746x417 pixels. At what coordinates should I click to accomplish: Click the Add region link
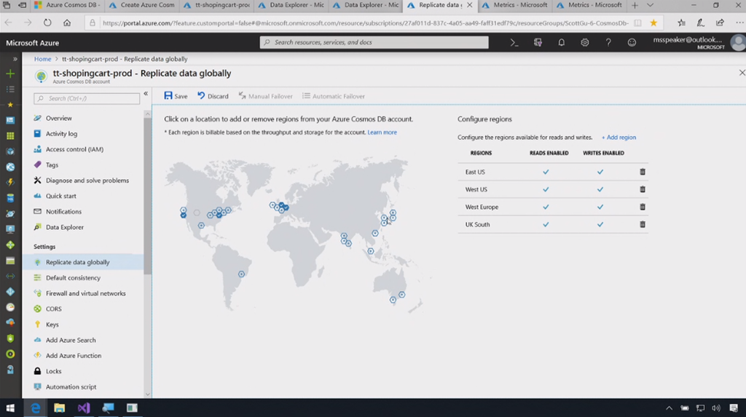coord(619,137)
